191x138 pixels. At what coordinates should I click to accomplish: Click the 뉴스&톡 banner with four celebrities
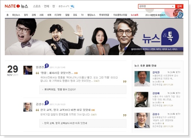point(94,37)
